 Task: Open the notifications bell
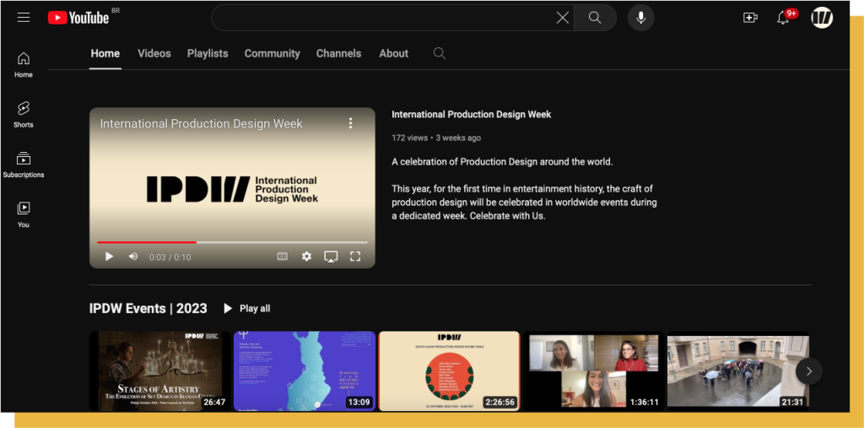(x=783, y=18)
